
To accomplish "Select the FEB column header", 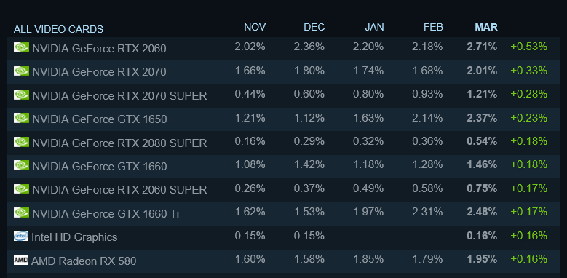I will [433, 27].
